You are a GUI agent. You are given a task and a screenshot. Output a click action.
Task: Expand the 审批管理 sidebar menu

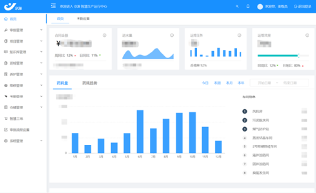pos(24,30)
